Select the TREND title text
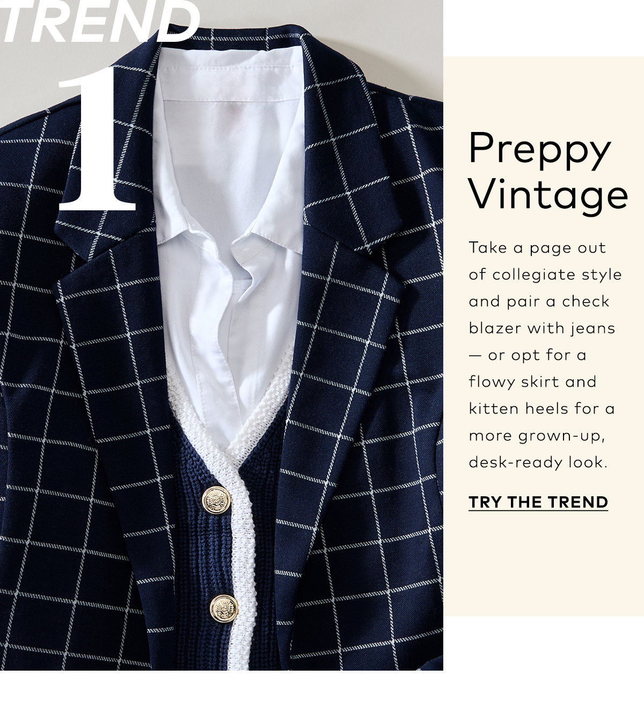 coord(100,21)
